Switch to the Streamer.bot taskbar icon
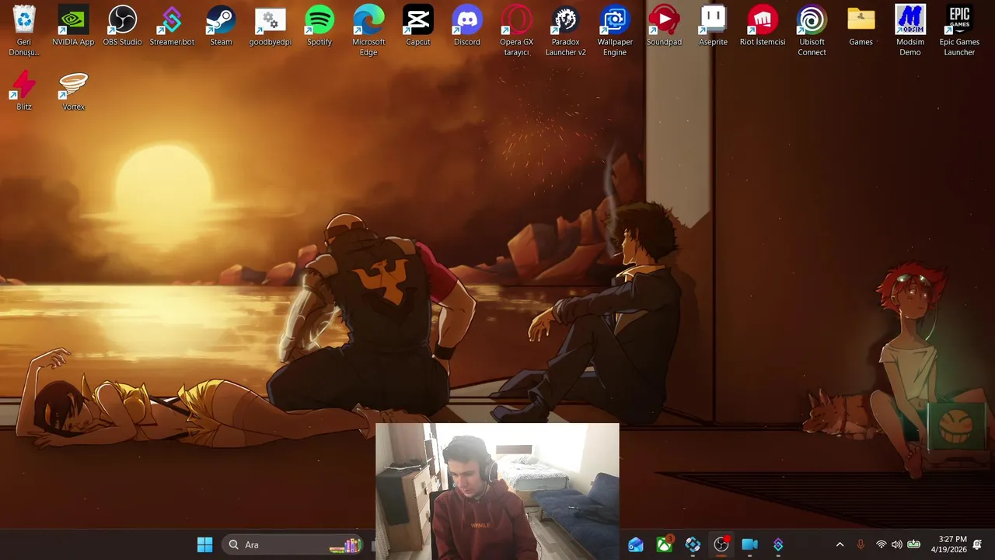Image resolution: width=995 pixels, height=560 pixels. pos(778,544)
